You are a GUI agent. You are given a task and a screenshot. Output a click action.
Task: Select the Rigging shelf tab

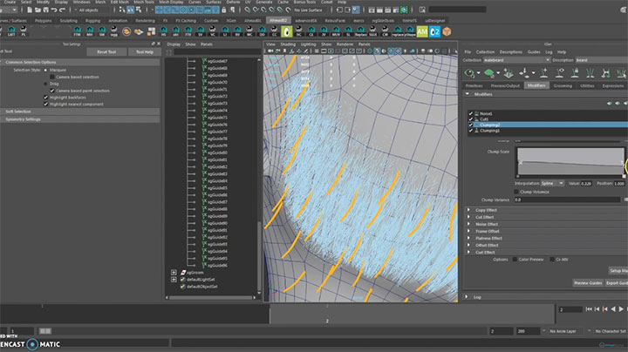pyautogui.click(x=92, y=21)
